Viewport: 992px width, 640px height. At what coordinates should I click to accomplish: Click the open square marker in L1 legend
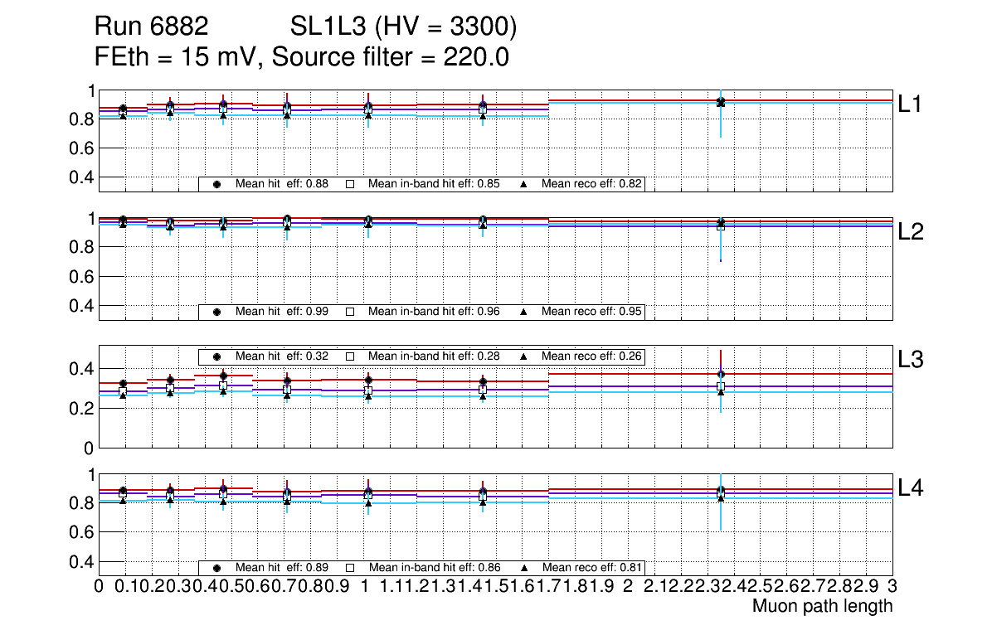click(x=350, y=184)
